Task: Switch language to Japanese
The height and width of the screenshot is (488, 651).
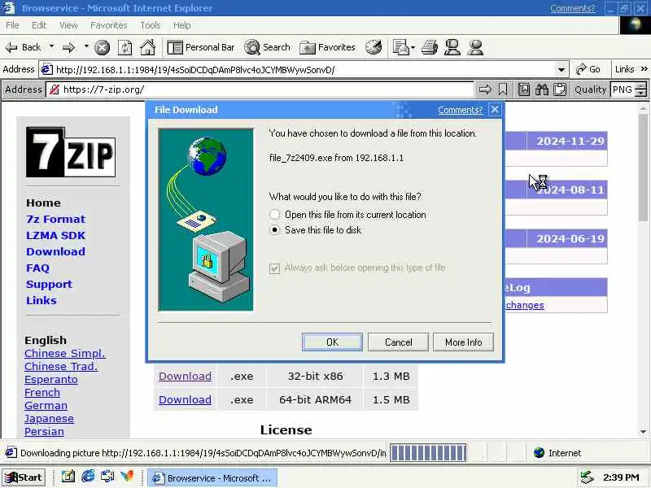Action: coord(49,418)
